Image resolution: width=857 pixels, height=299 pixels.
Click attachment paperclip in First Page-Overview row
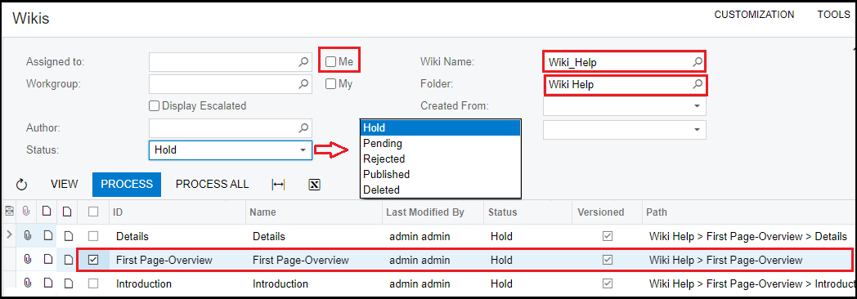coord(27,260)
